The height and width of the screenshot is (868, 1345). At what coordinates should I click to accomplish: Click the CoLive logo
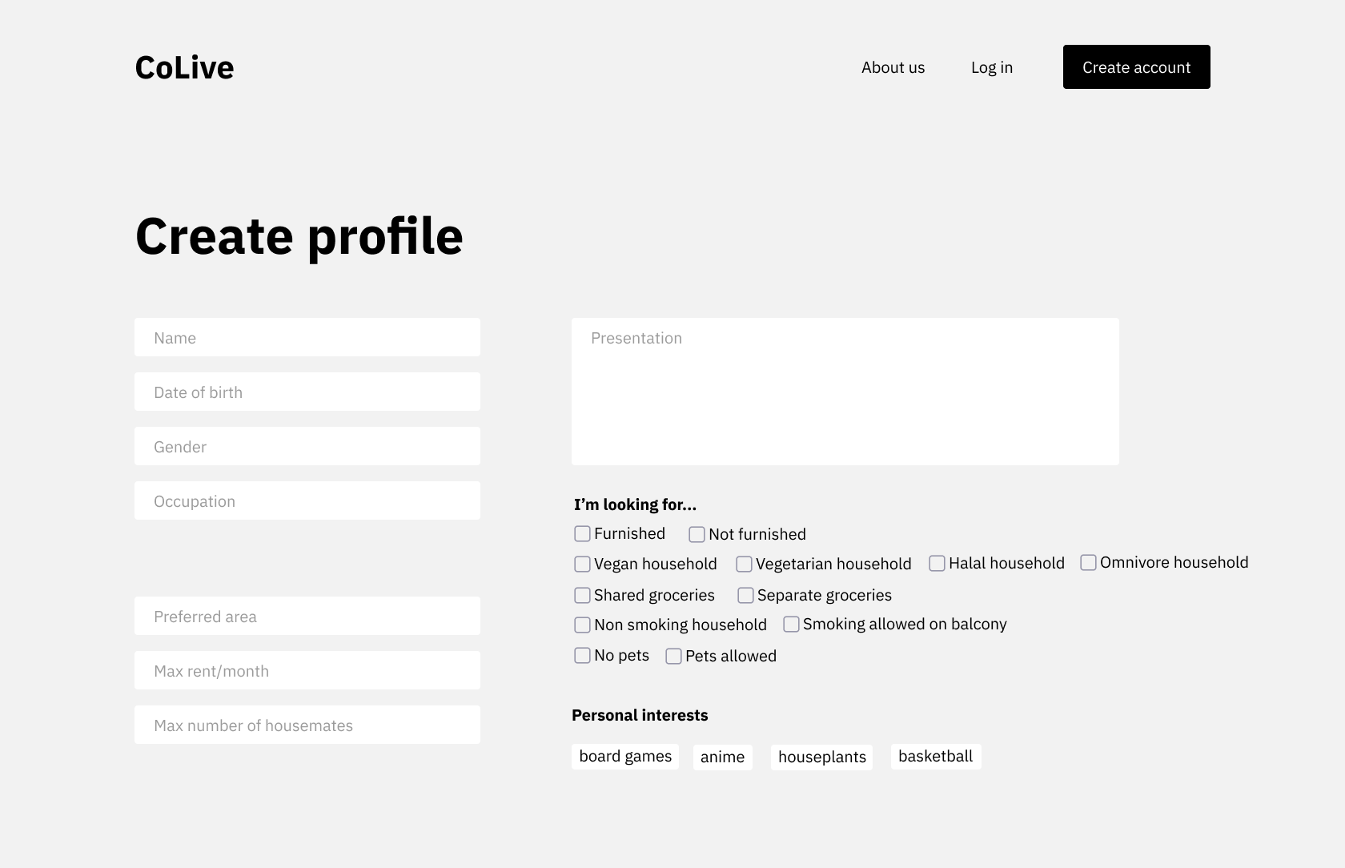184,67
